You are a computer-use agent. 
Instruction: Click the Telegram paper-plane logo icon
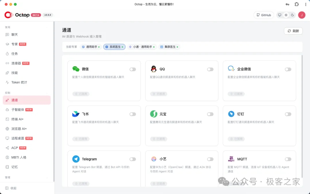pos(76,159)
